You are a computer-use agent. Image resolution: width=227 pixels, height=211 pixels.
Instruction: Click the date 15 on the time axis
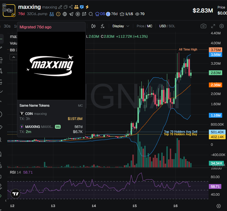tap(135, 206)
